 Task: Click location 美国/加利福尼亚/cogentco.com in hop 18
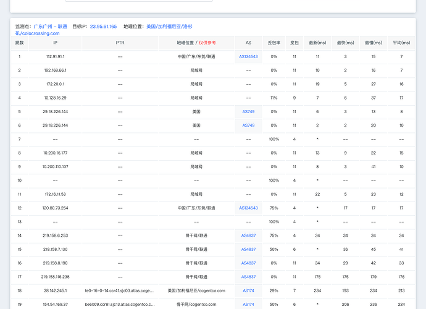[x=196, y=291]
